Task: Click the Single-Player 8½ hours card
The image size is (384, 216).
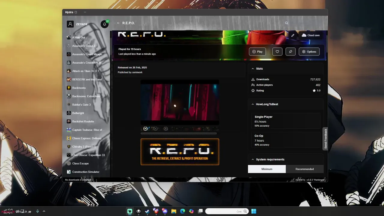Action: (286, 121)
